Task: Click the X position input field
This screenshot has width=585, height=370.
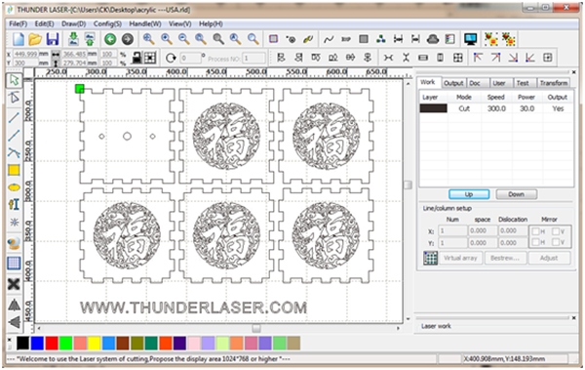Action: coord(25,55)
